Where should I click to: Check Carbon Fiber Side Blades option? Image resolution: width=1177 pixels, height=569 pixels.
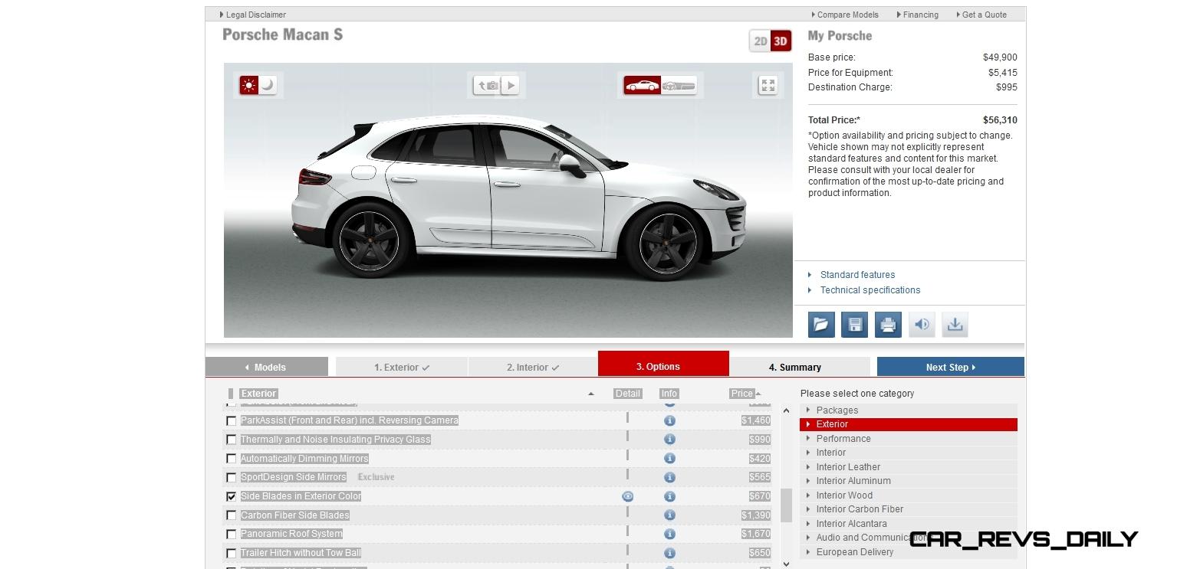pos(231,515)
